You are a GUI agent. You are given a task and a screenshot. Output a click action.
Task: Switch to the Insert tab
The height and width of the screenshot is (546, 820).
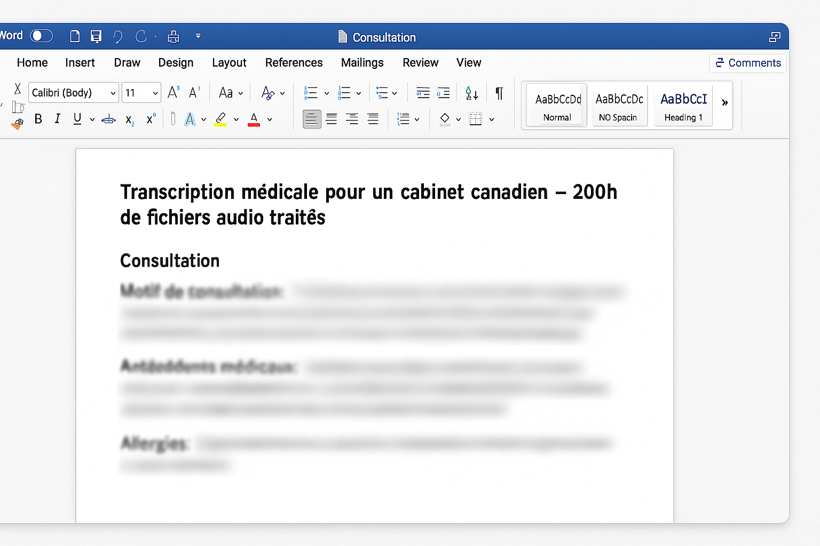80,63
